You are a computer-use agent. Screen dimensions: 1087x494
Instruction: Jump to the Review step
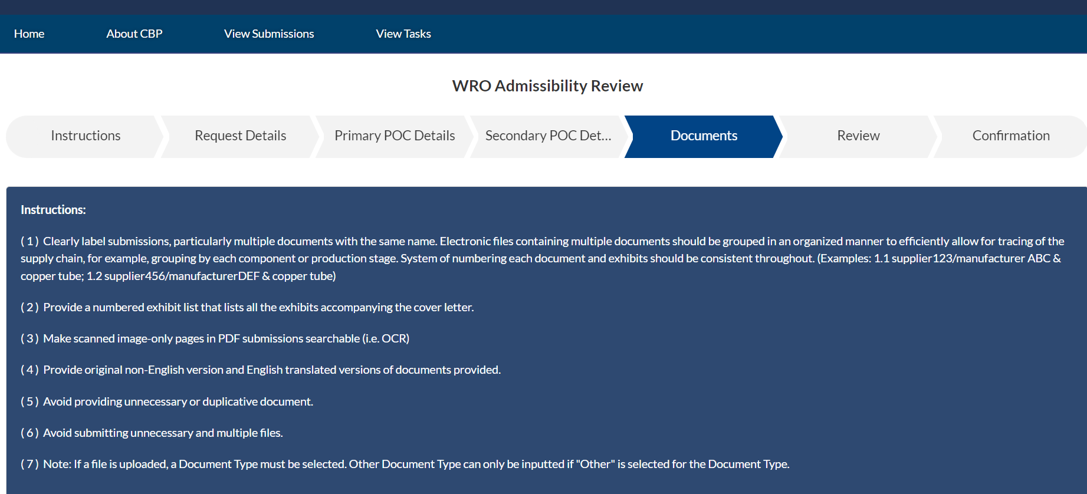click(858, 136)
